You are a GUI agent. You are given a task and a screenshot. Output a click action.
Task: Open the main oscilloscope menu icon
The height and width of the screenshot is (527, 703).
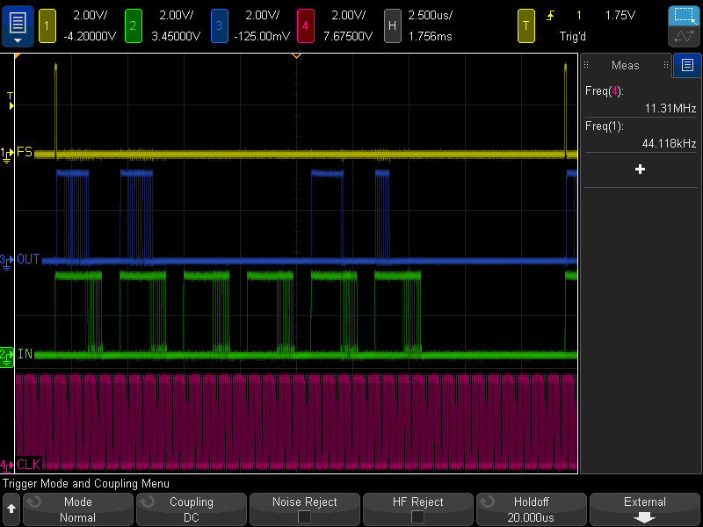pos(17,25)
